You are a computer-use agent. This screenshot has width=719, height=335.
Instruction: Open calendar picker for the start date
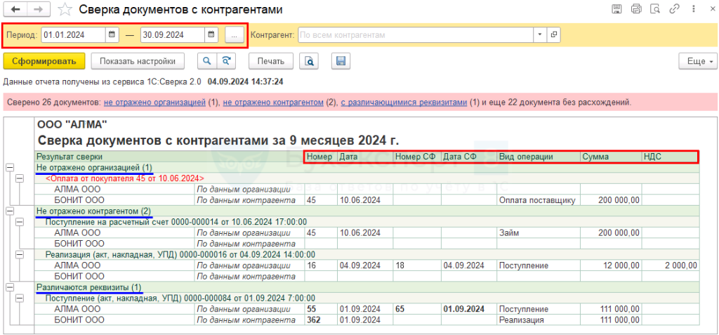pyautogui.click(x=112, y=34)
